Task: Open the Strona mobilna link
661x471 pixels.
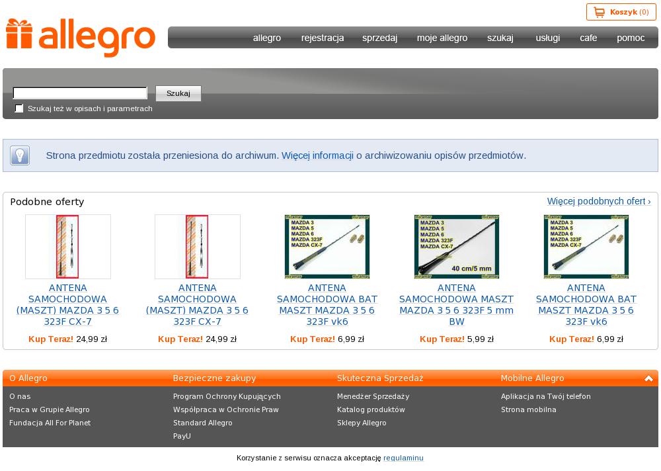Action: pos(529,409)
